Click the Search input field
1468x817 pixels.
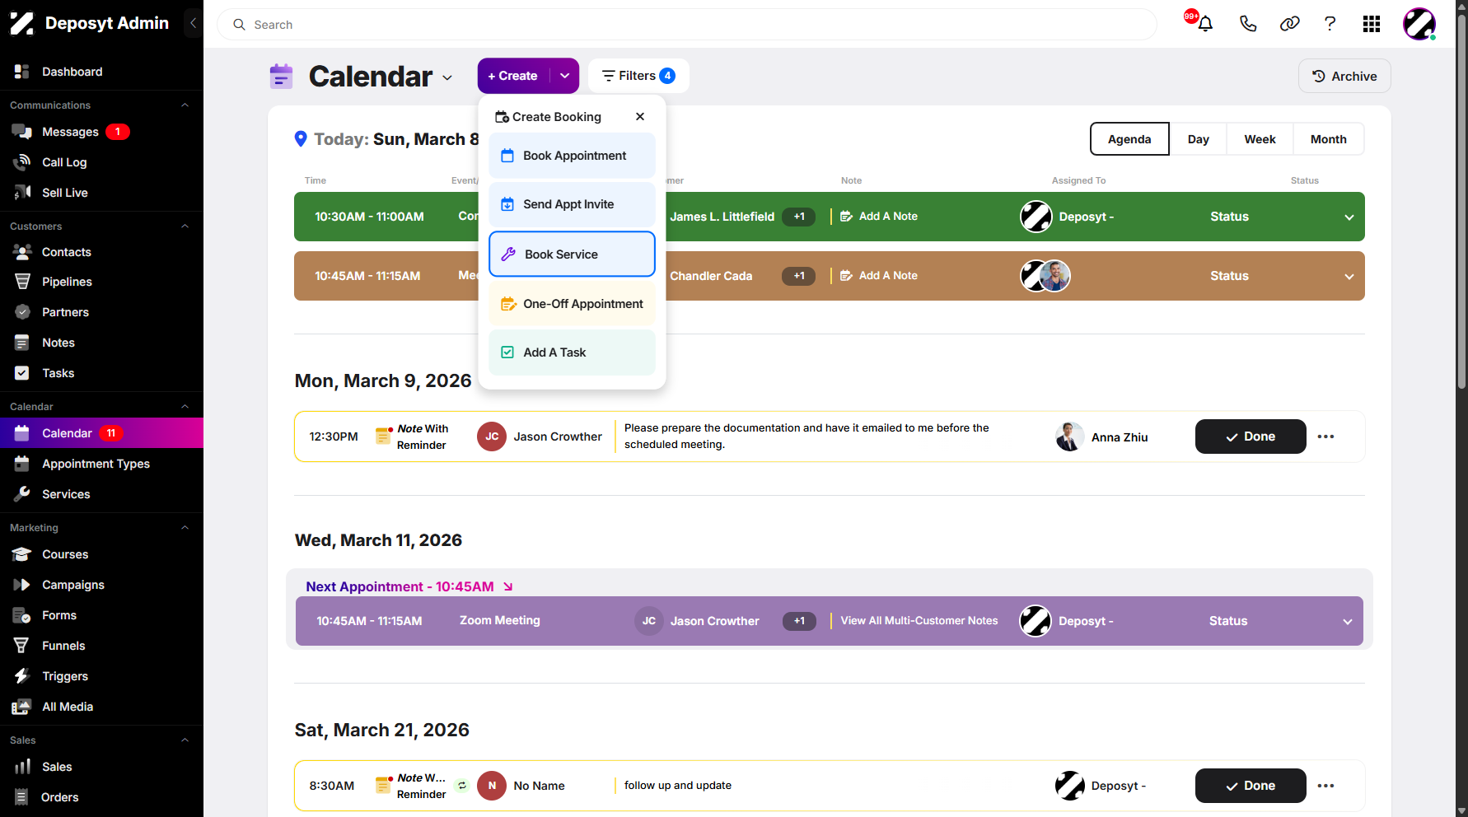687,25
